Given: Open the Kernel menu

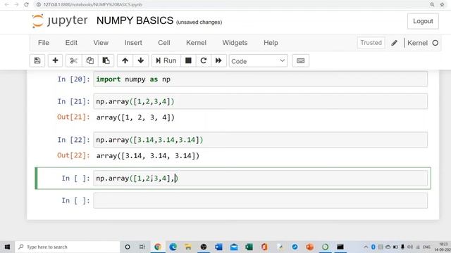Looking at the screenshot, I should click(x=196, y=43).
